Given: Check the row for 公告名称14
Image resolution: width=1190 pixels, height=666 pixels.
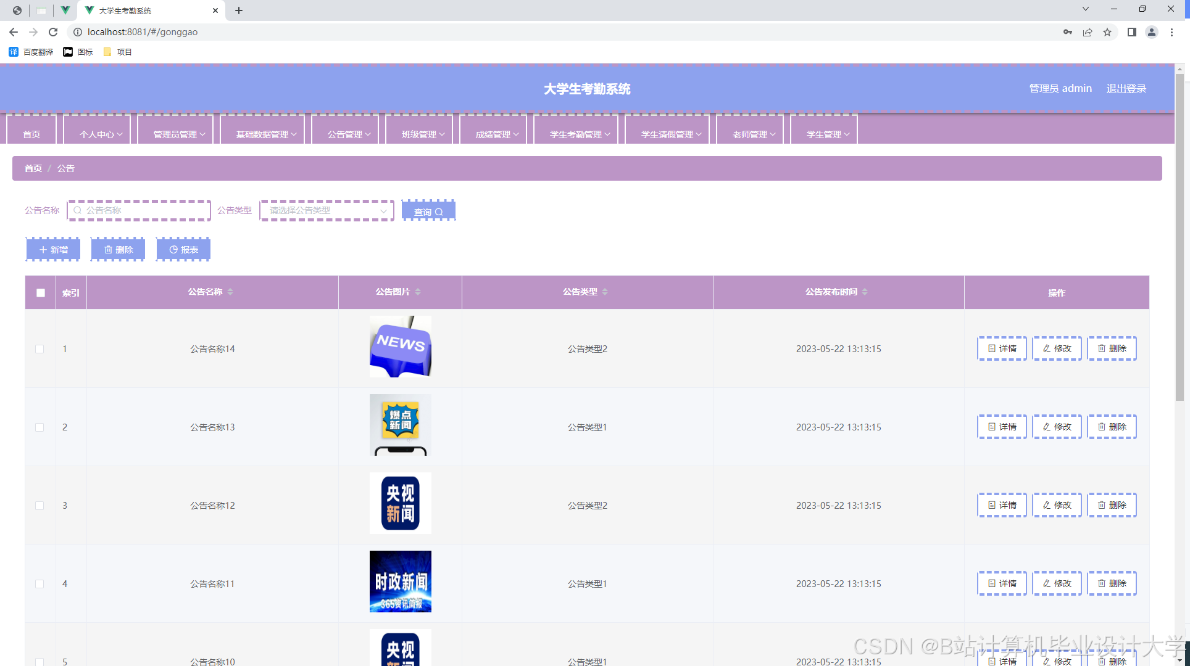Looking at the screenshot, I should [x=40, y=349].
